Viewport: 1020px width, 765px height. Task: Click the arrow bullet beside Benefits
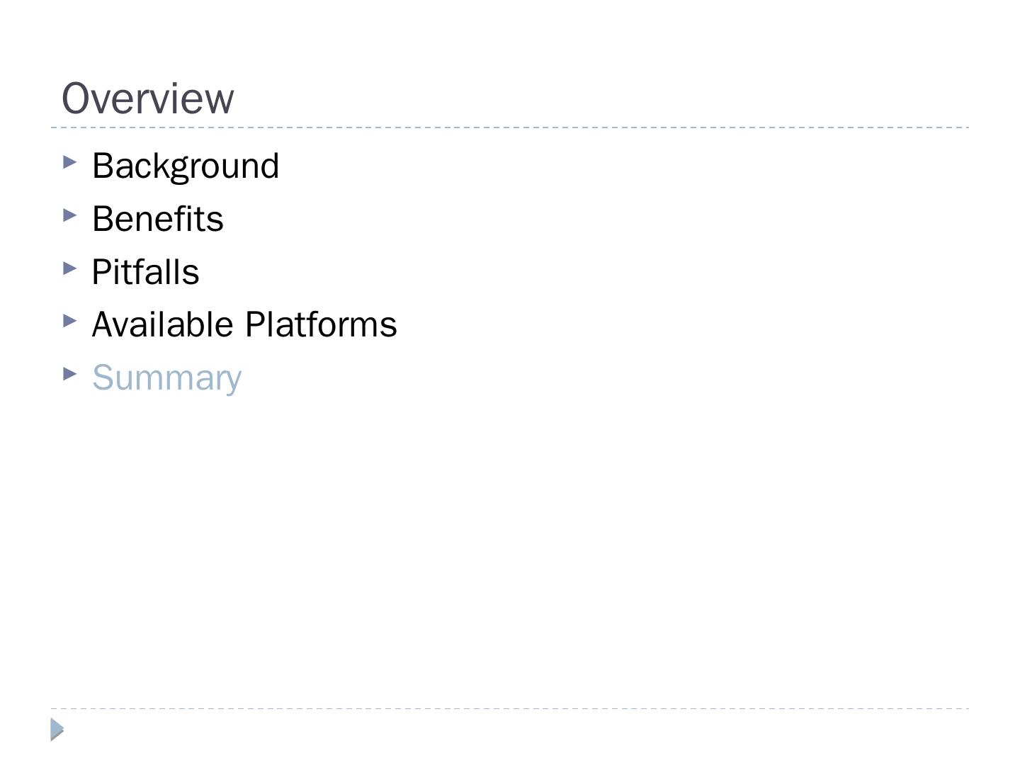coord(69,215)
